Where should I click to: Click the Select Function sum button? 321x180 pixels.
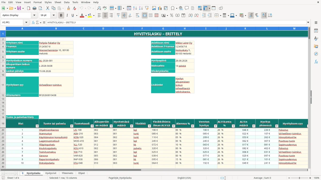click(37, 23)
